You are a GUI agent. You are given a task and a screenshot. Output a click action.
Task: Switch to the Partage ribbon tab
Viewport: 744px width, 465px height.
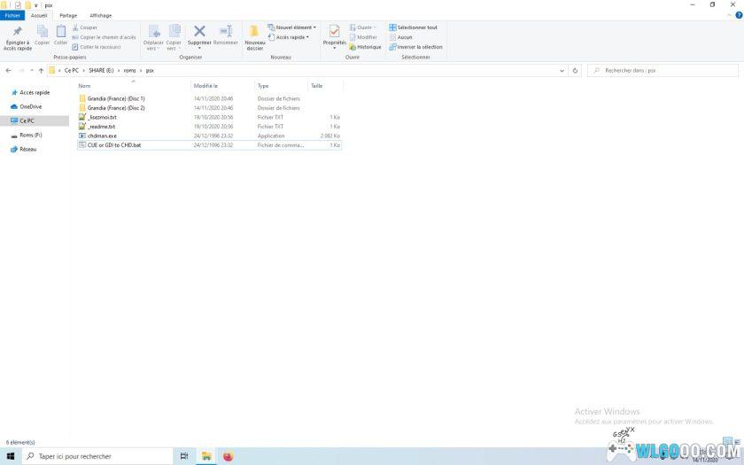pos(68,15)
